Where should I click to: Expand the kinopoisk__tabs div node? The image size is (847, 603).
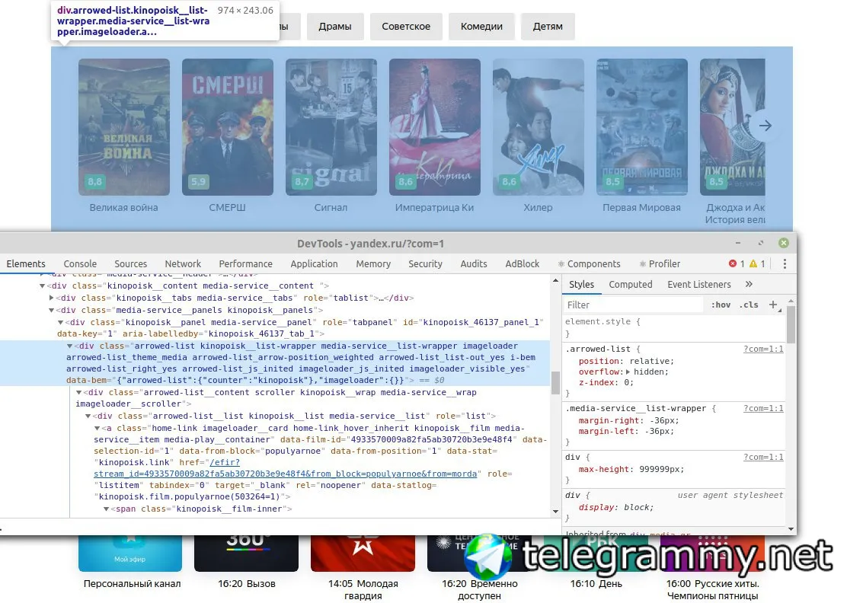click(x=51, y=298)
